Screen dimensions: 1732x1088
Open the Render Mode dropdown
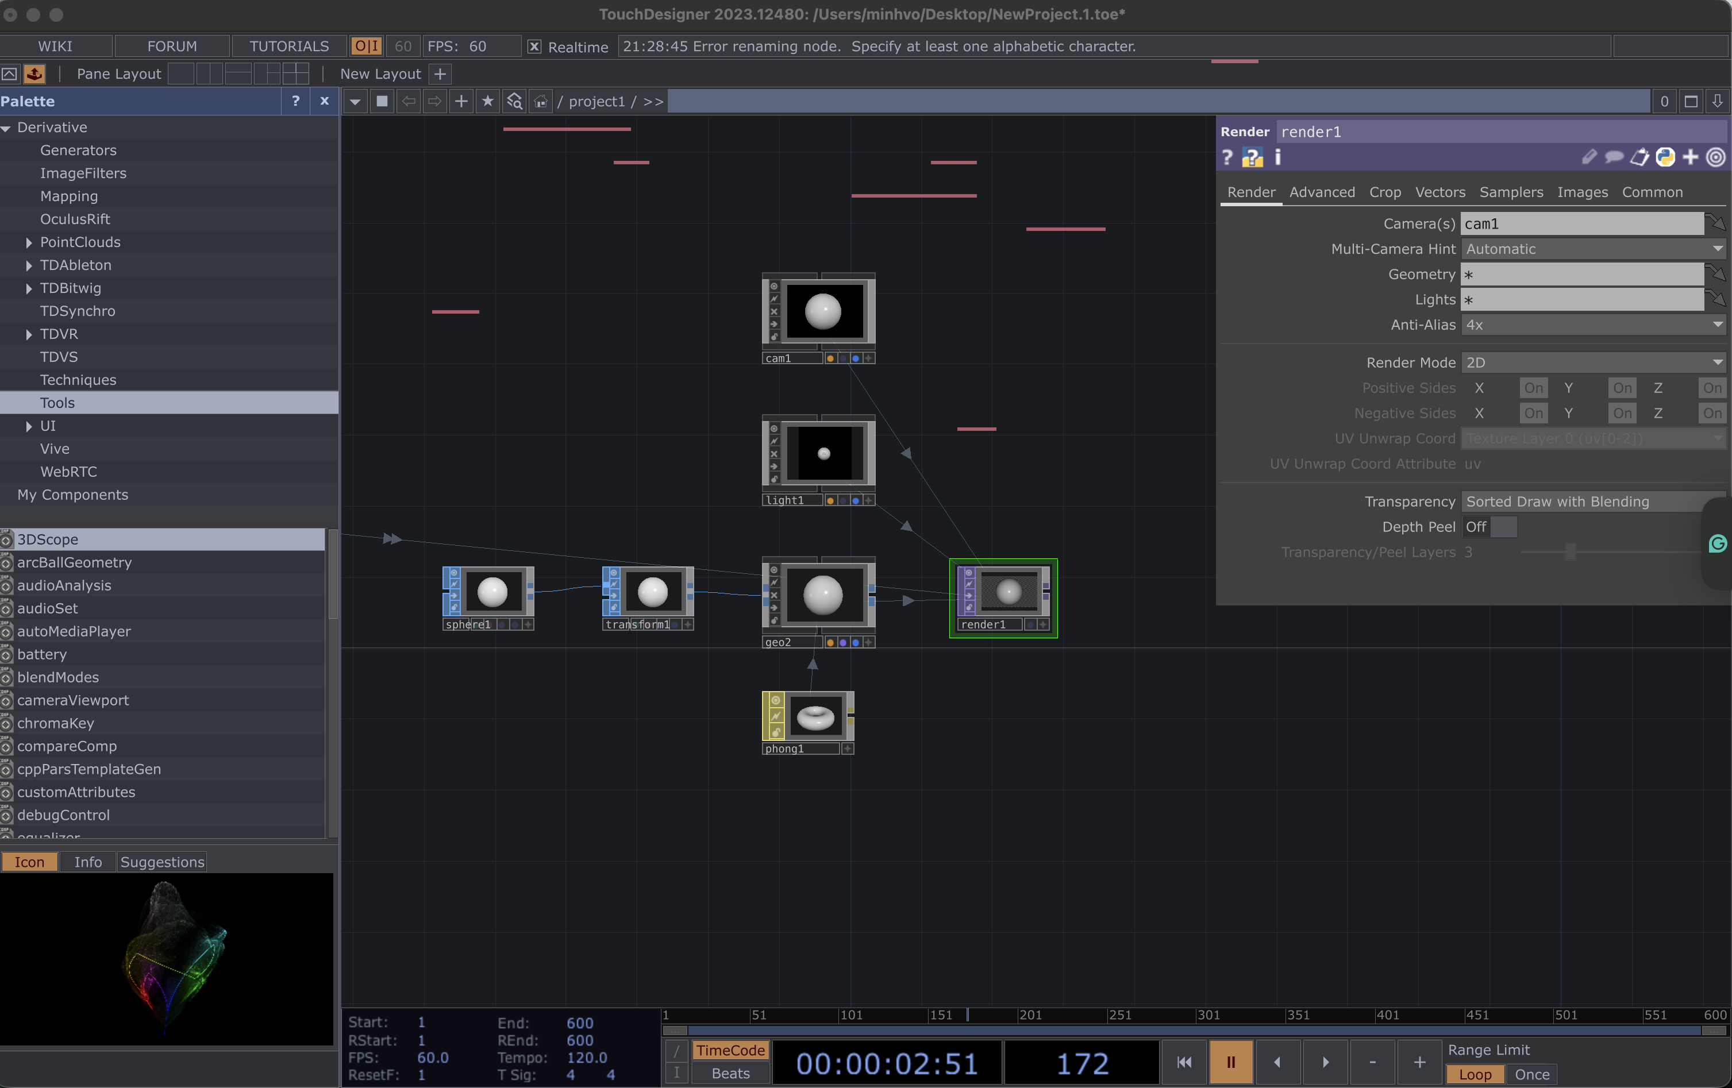click(1593, 362)
